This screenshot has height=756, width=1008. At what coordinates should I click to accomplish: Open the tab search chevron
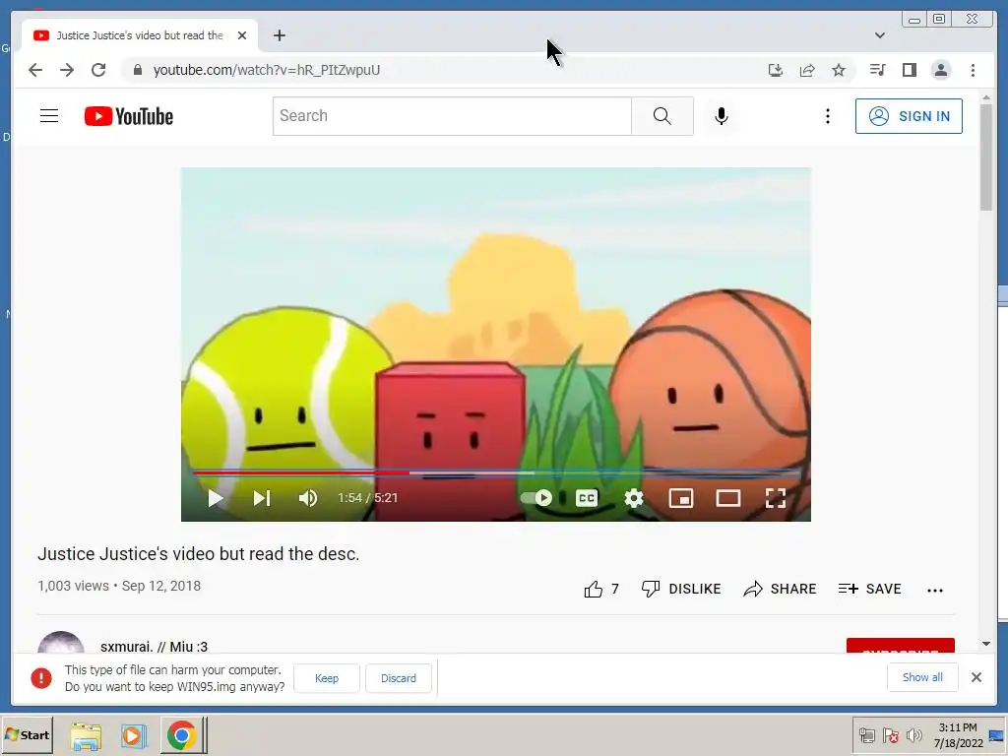point(879,35)
